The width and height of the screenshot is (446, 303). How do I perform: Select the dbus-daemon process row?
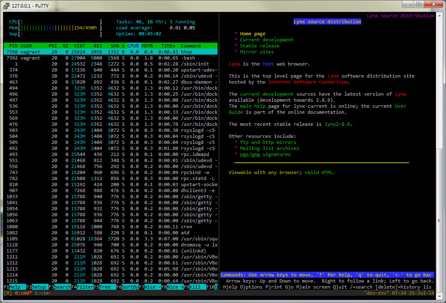tap(111, 82)
